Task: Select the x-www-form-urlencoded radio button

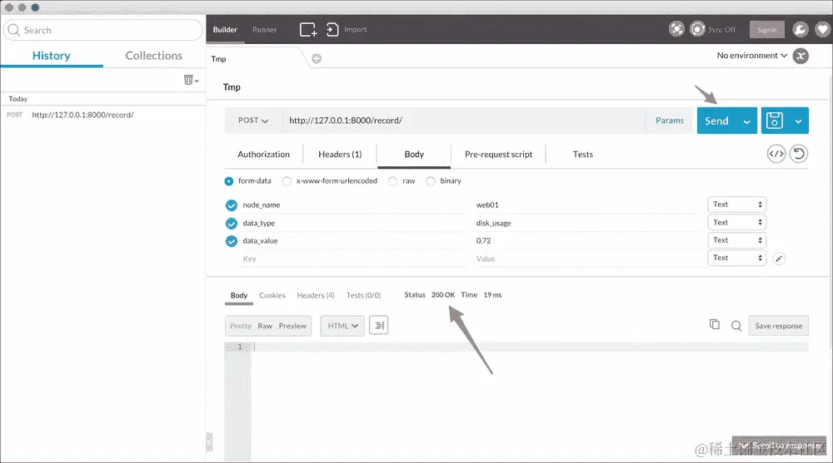Action: tap(287, 181)
